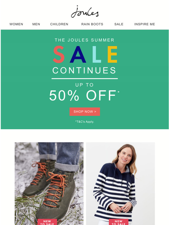Click the colorful SALE heading

click(x=85, y=54)
